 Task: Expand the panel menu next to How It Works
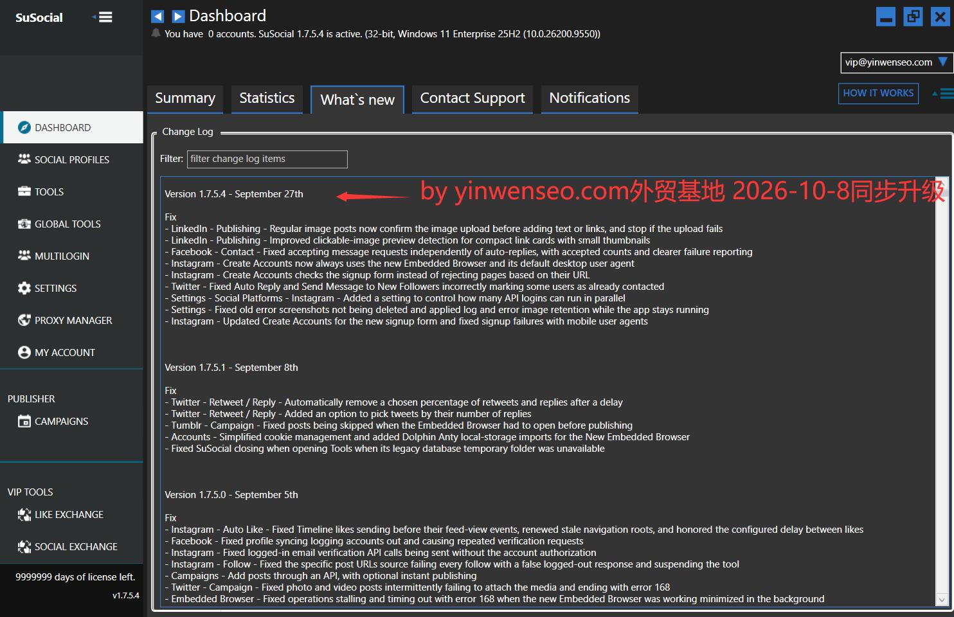944,94
